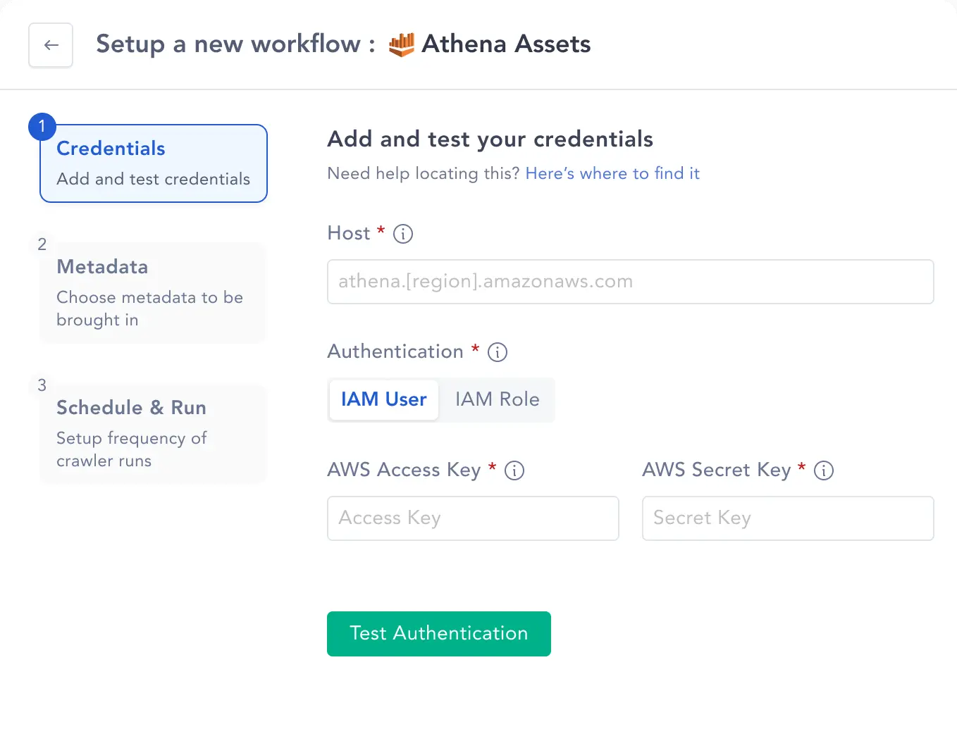Focus the Host input field
957x748 pixels.
tap(631, 282)
